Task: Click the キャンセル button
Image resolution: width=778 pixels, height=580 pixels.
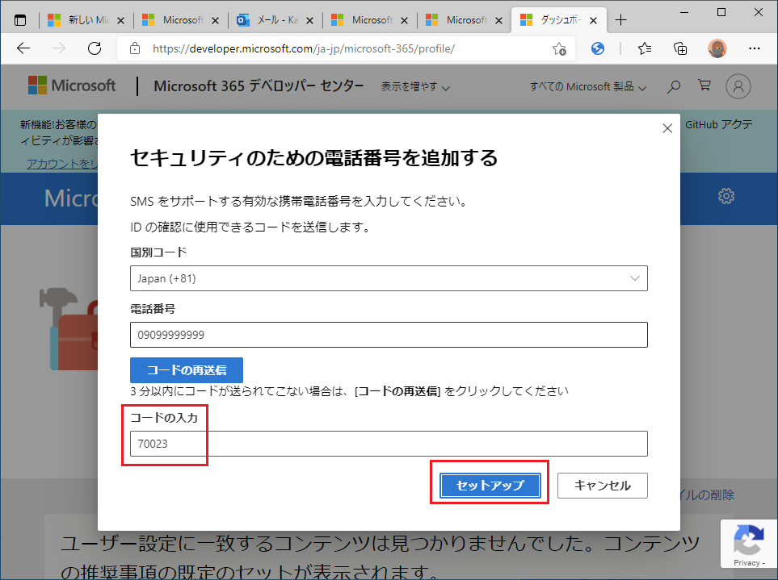Action: [603, 486]
